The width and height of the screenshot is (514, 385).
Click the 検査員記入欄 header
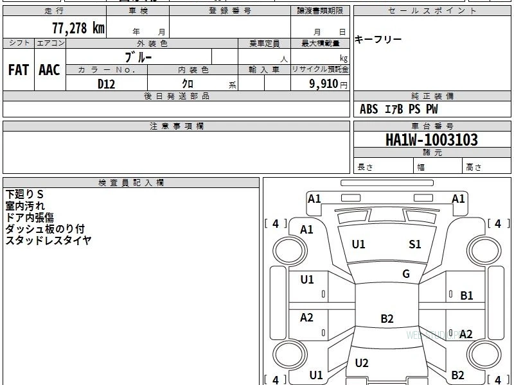[131, 183]
